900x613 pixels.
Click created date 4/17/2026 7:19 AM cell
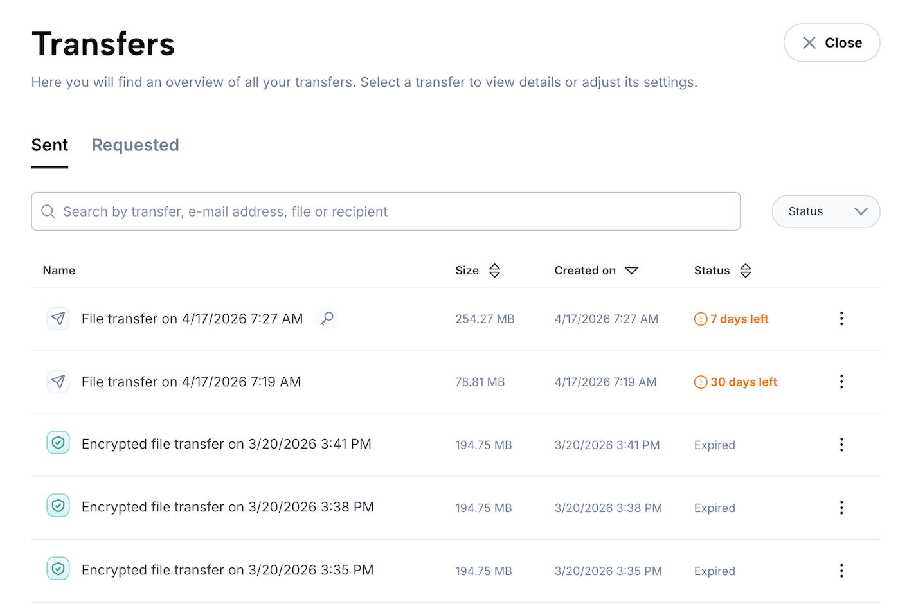click(606, 382)
